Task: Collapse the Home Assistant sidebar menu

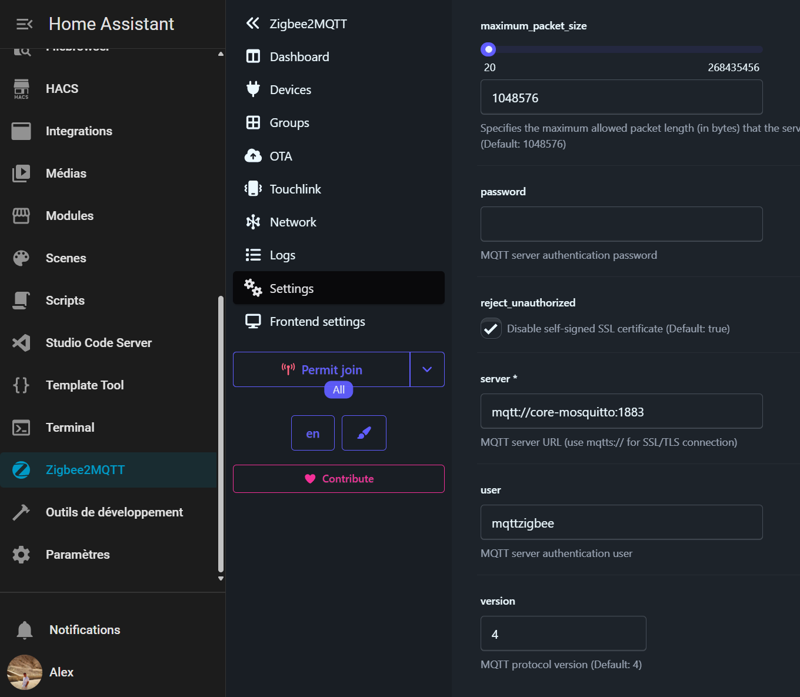Action: pyautogui.click(x=24, y=24)
